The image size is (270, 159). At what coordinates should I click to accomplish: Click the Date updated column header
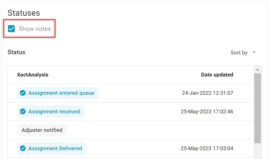pos(217,75)
